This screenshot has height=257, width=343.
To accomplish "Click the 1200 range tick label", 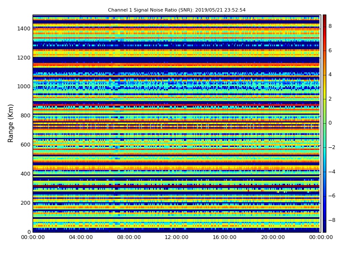I will coord(24,58).
